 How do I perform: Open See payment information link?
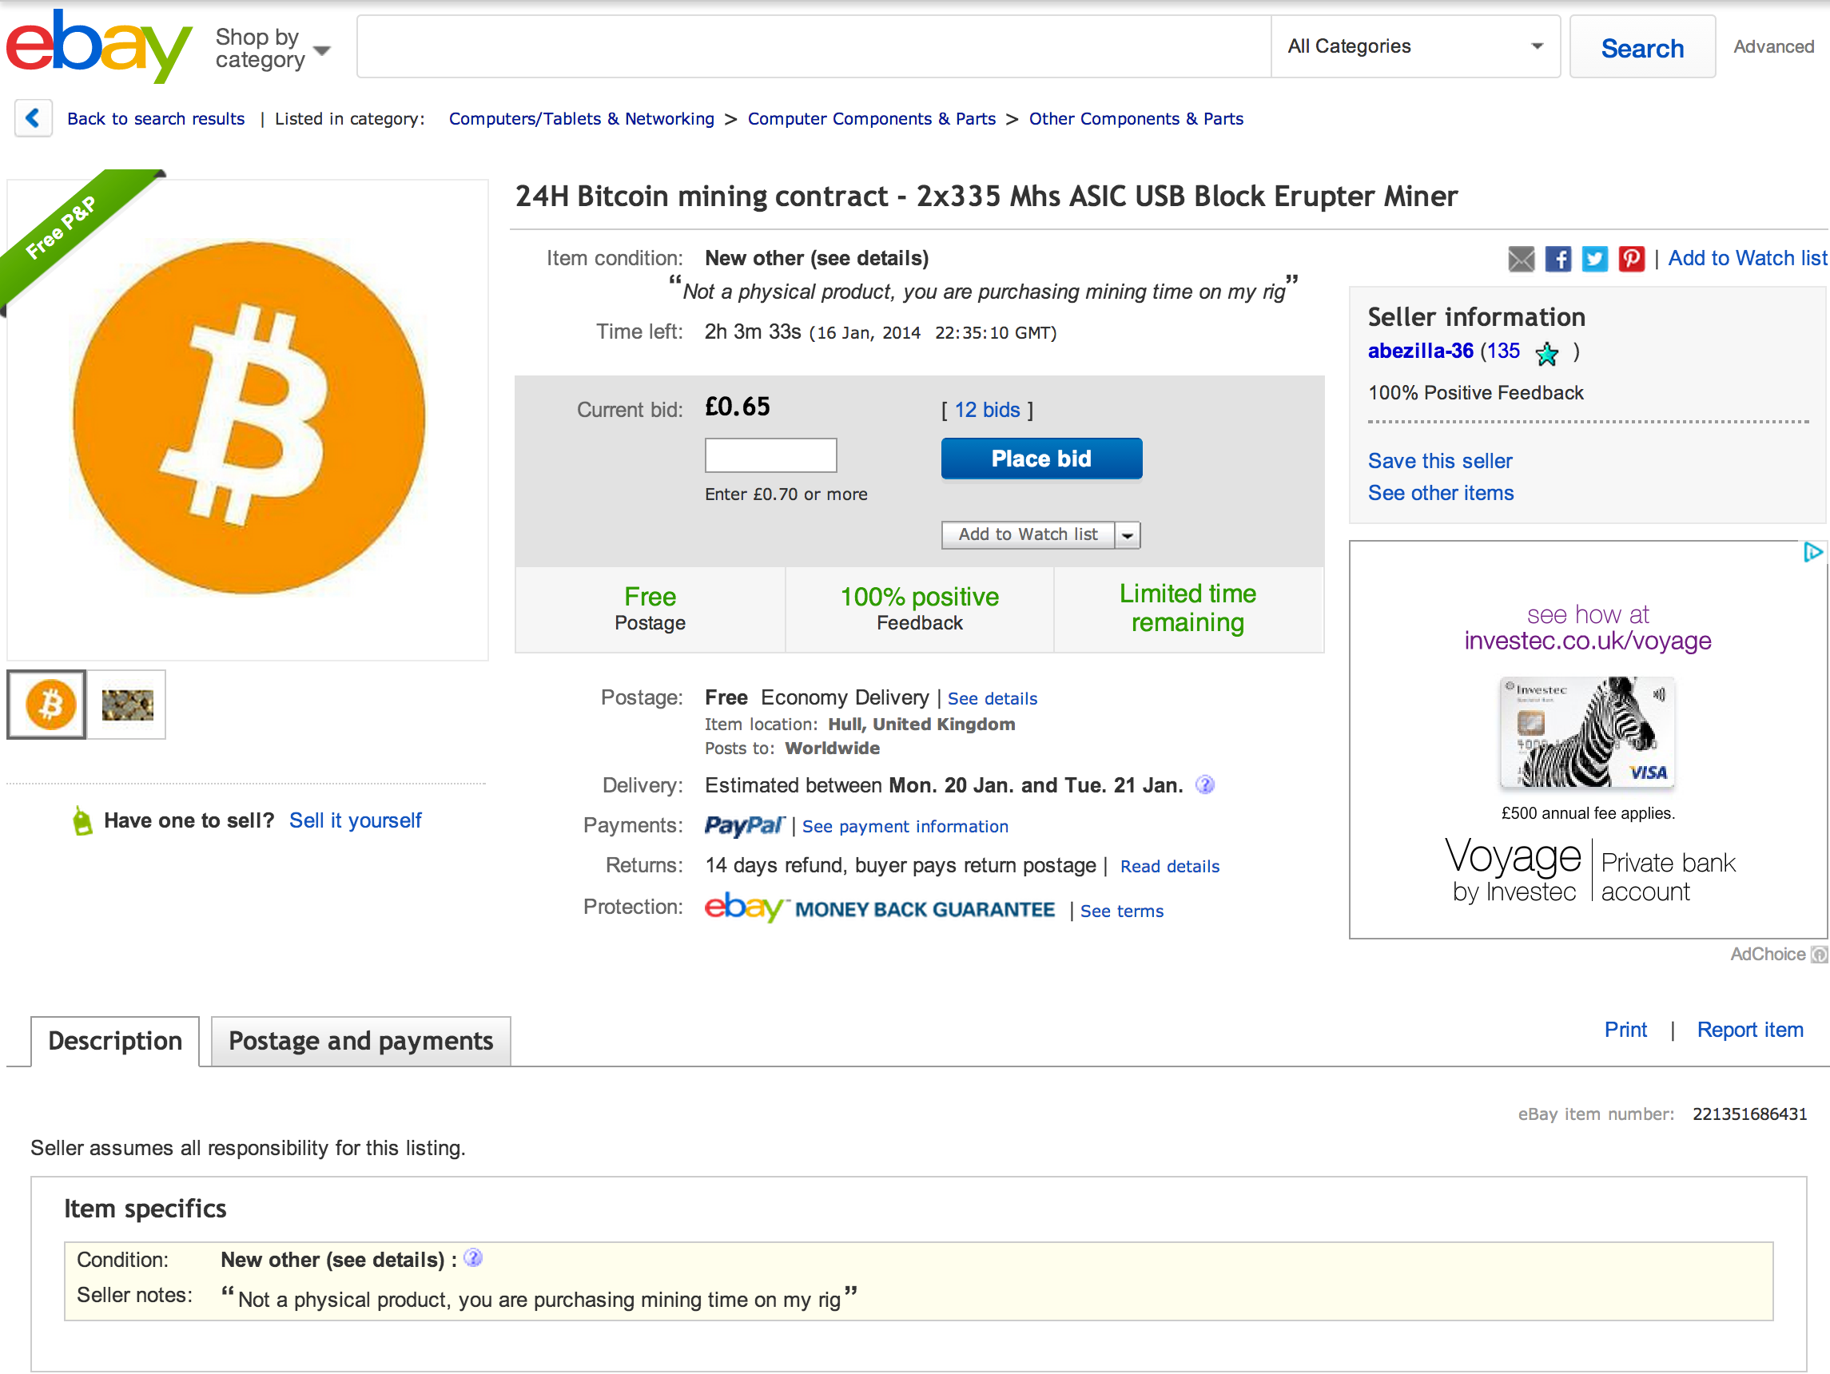(905, 826)
